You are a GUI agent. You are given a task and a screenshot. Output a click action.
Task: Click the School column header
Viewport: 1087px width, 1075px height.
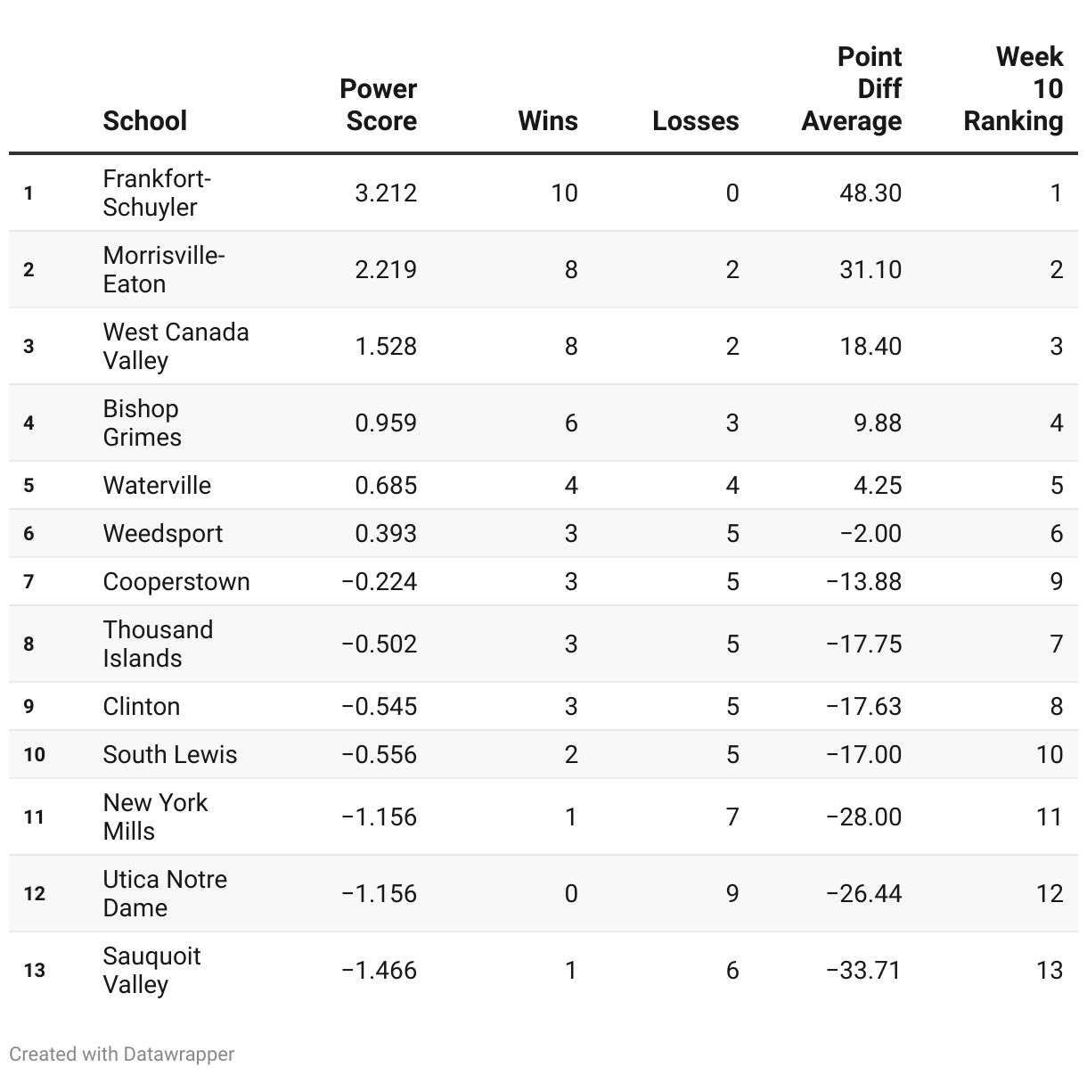144,121
